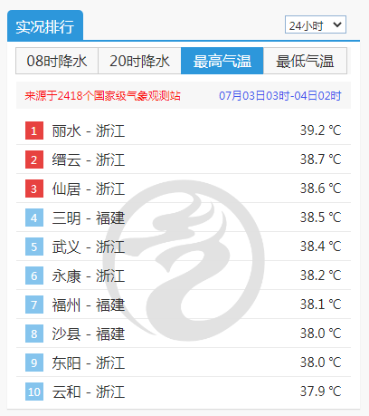
Task: Click the 39.2 ℃ temperature value
Action: point(320,131)
